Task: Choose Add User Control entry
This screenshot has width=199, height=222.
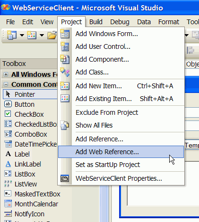Action: pos(121,46)
